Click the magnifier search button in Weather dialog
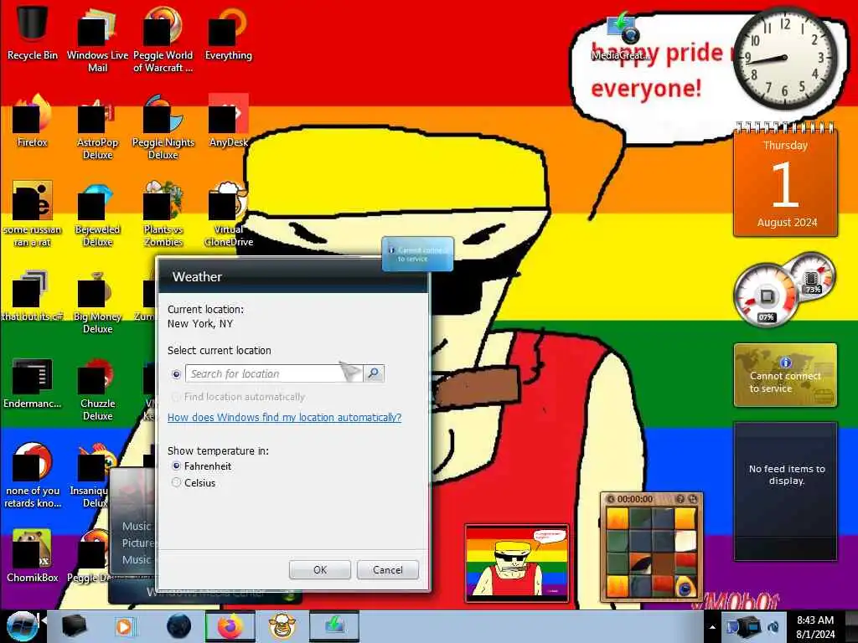858x643 pixels. tap(374, 373)
